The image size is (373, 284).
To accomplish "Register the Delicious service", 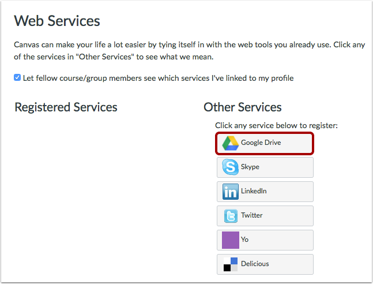I will (x=265, y=264).
